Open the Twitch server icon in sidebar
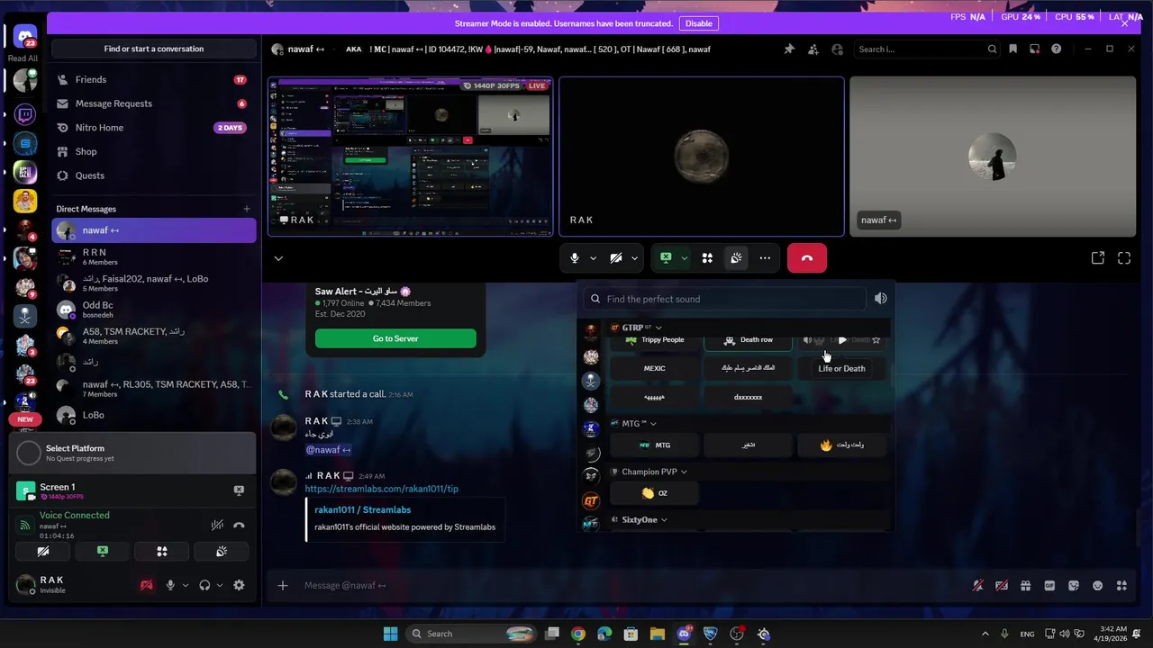This screenshot has width=1153, height=648. pyautogui.click(x=25, y=114)
